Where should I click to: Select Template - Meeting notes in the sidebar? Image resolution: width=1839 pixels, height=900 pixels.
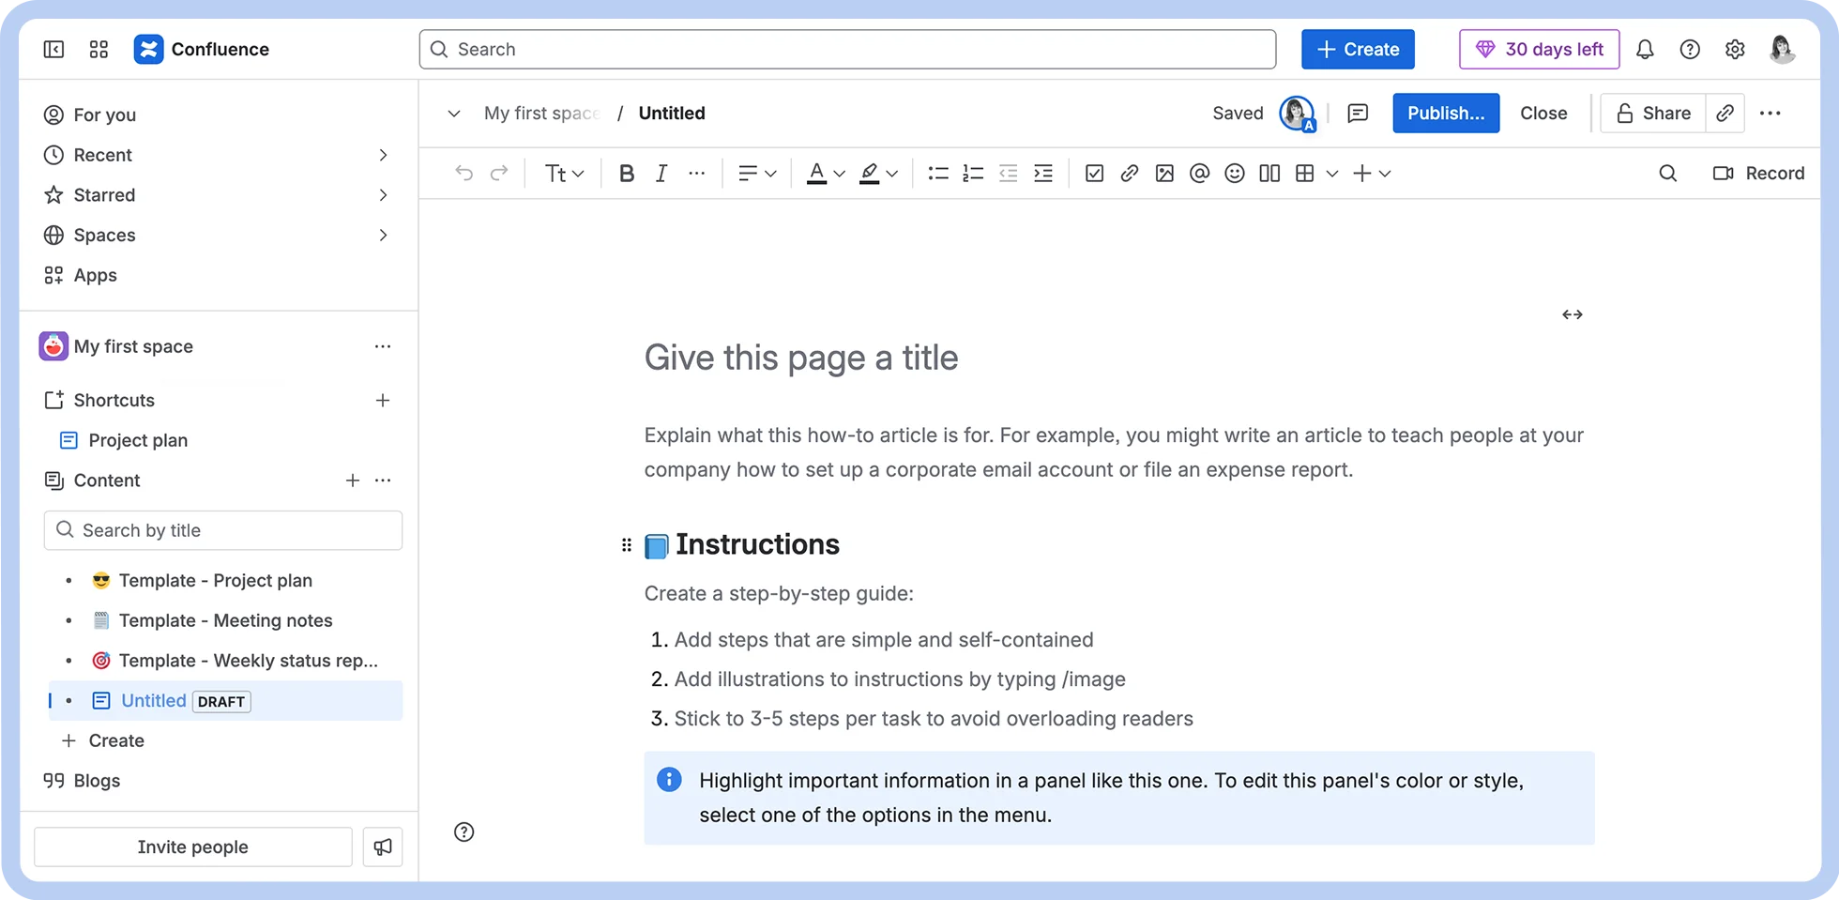click(225, 620)
